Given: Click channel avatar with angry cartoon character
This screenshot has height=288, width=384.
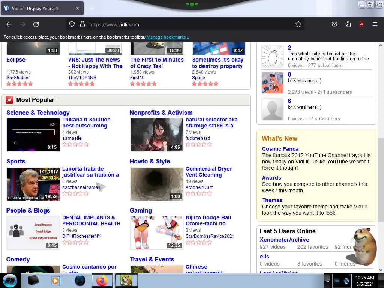Looking at the screenshot, I should tap(273, 83).
